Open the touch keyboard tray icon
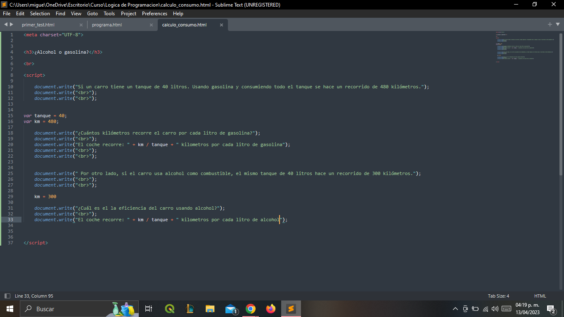Screen dimensions: 564x317 point(506,309)
